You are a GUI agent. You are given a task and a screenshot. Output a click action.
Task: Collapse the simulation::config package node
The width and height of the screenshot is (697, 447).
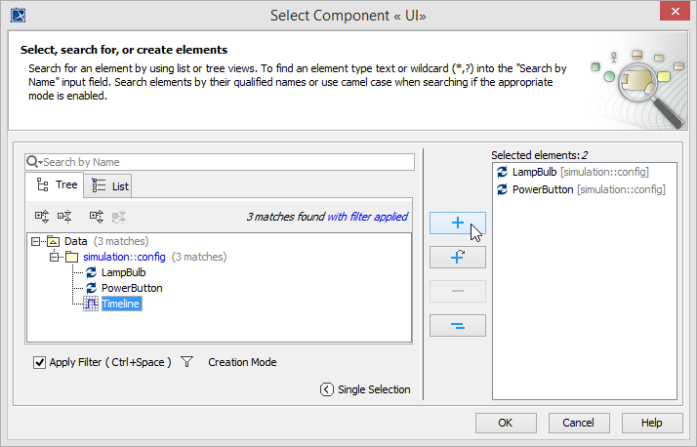pyautogui.click(x=55, y=257)
